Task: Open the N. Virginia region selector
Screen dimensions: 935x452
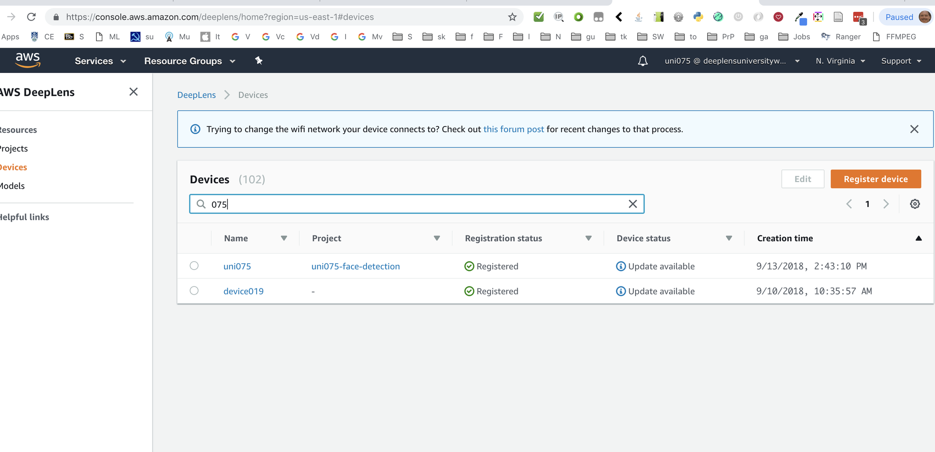Action: 840,61
